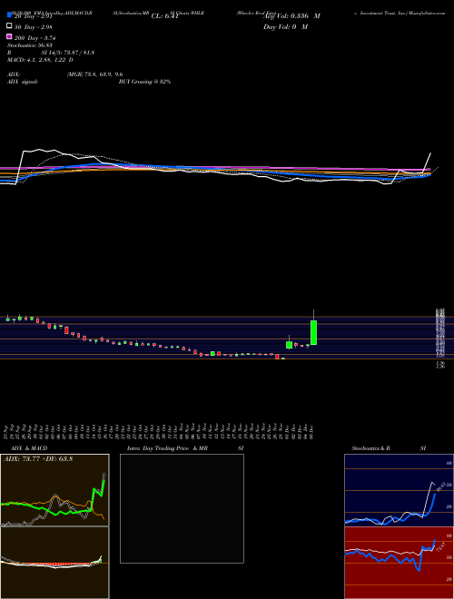
Task: Click the ADX line chart panel
Action: pos(54,490)
